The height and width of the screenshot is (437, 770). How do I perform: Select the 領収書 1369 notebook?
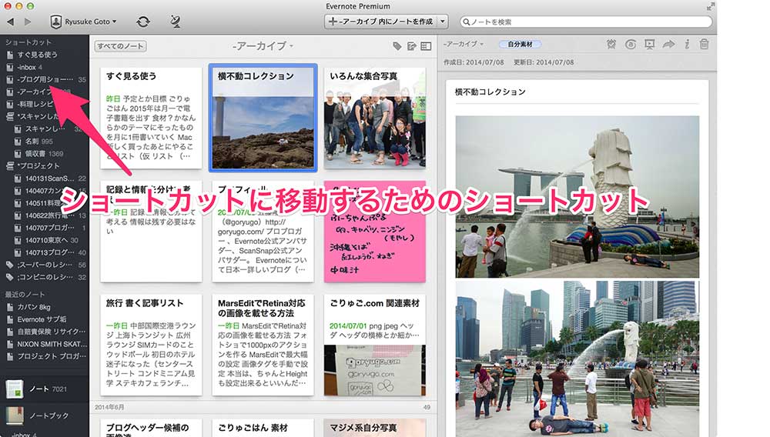44,154
